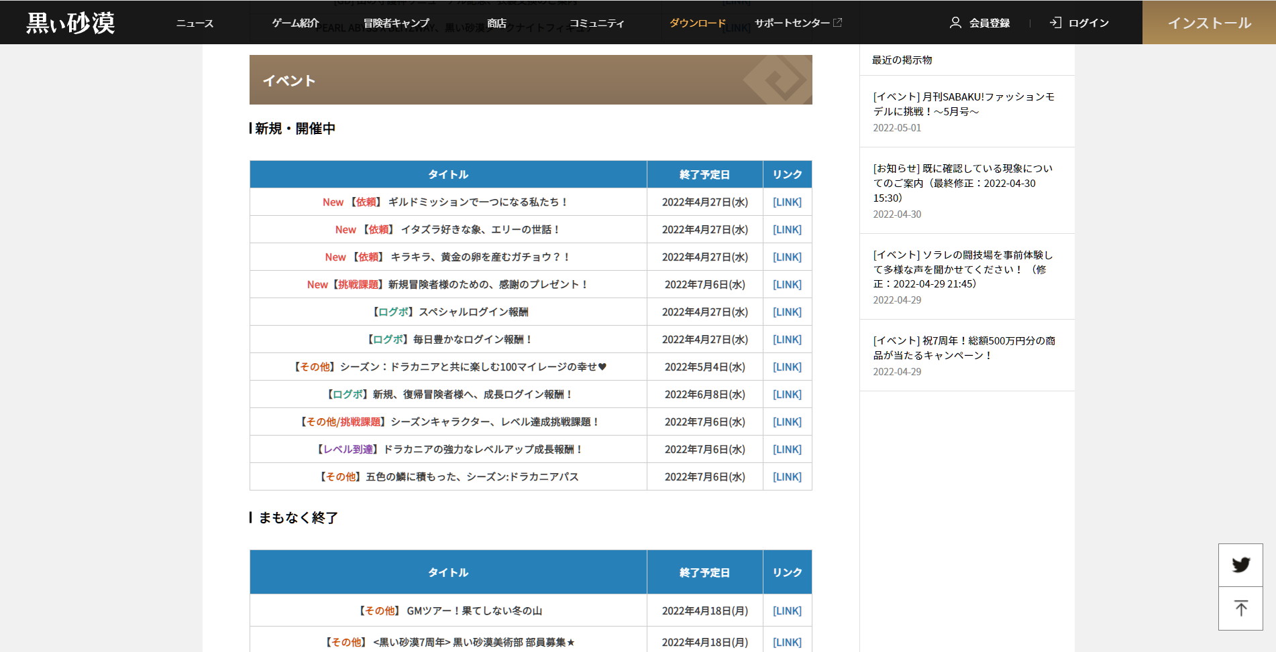Click 【その他/挑戦課題】シーズンキャラクター title
The width and height of the screenshot is (1276, 652).
pyautogui.click(x=448, y=421)
